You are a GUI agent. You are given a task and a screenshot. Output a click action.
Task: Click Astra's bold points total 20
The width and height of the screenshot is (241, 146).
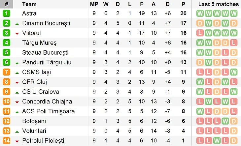183,13
